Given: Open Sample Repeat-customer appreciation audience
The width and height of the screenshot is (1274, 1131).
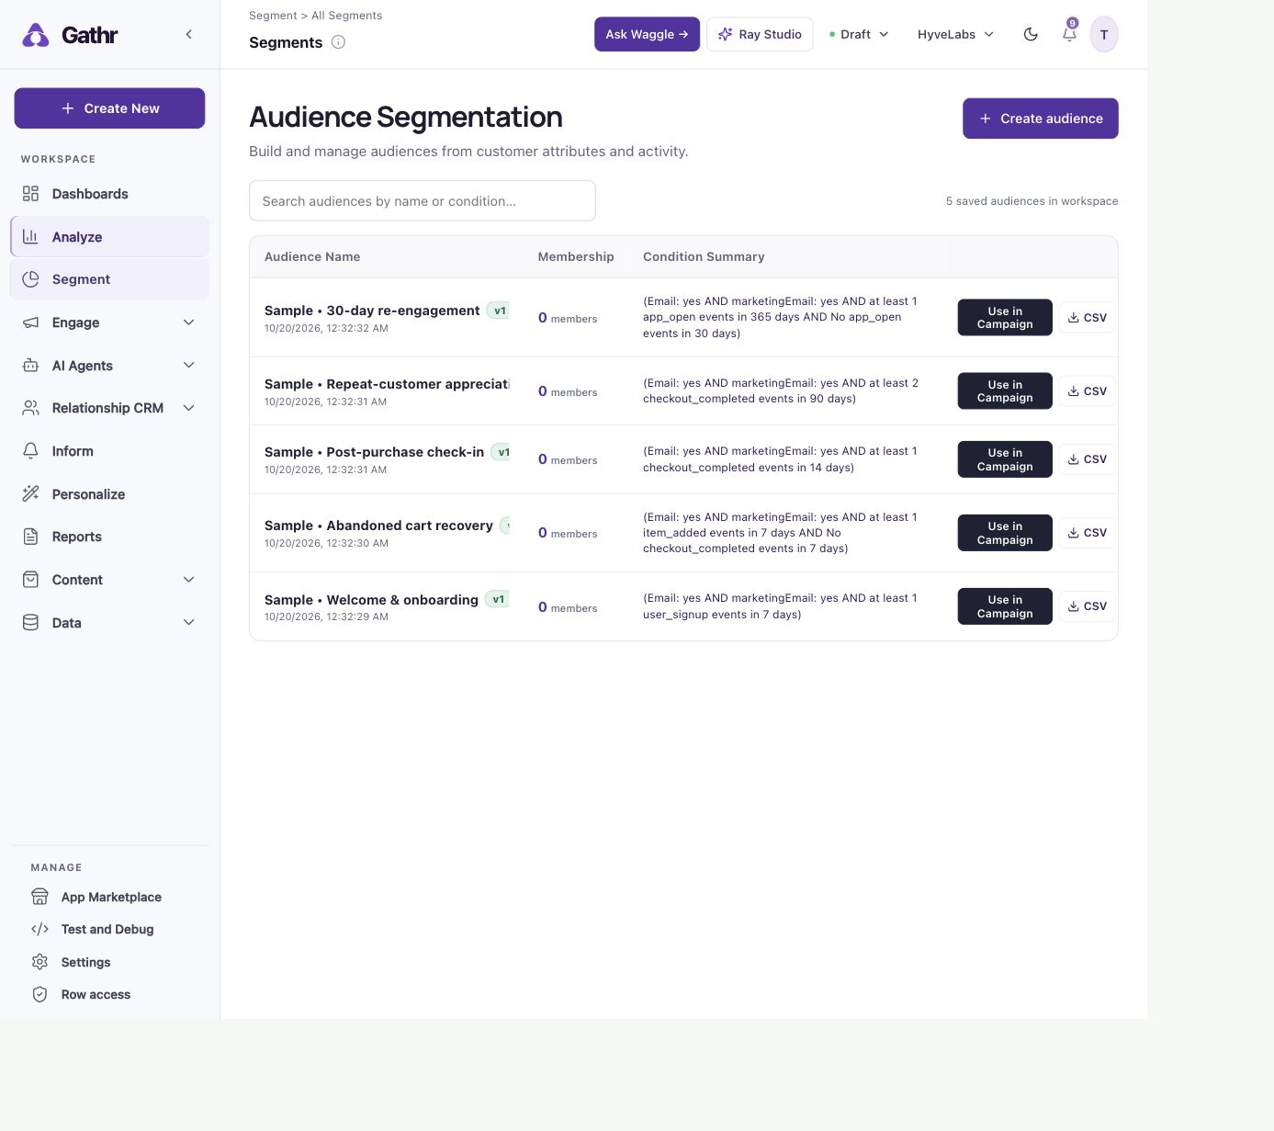Looking at the screenshot, I should (x=387, y=384).
